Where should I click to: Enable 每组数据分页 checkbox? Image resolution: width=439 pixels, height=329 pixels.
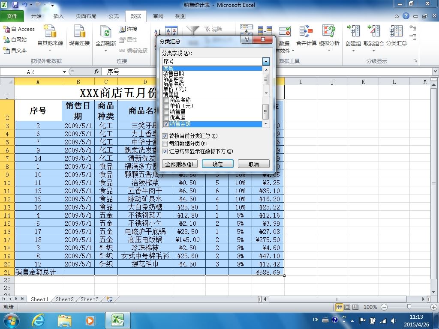pos(165,144)
